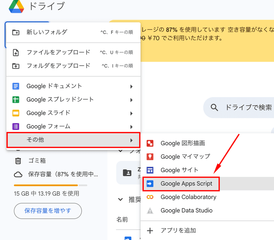Click the new folder icon
This screenshot has width=274, height=240.
pos(16,32)
